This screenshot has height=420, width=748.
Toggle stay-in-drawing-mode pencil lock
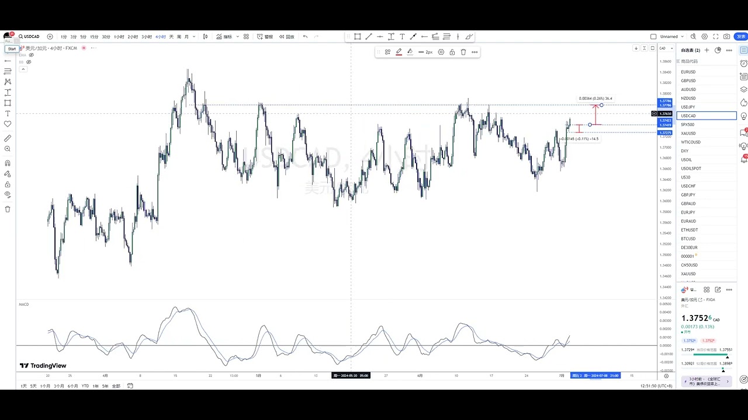pyautogui.click(x=8, y=174)
